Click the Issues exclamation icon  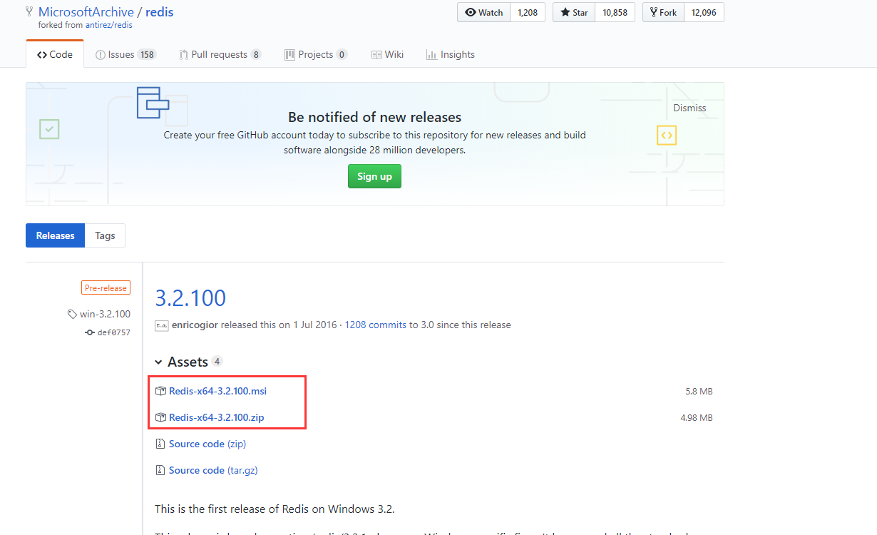[101, 55]
